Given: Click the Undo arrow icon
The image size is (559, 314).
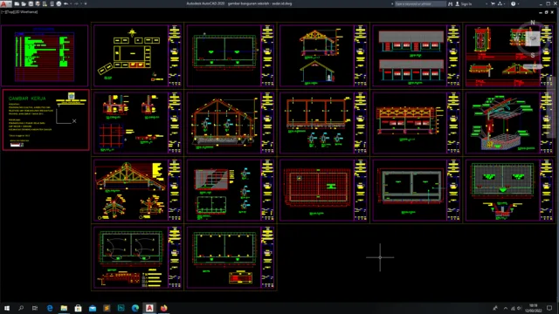Looking at the screenshot, I should (66, 3).
